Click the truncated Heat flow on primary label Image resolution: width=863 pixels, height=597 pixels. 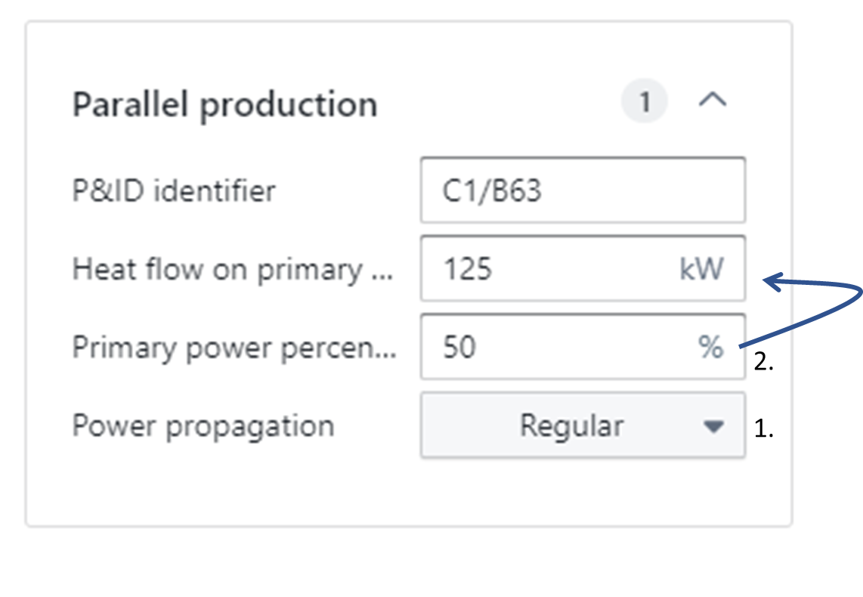[x=233, y=270]
